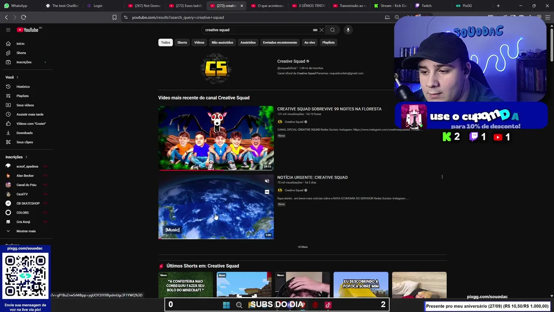Open Seus vídeos in the sidebar
This screenshot has height=312, width=554.
25,105
